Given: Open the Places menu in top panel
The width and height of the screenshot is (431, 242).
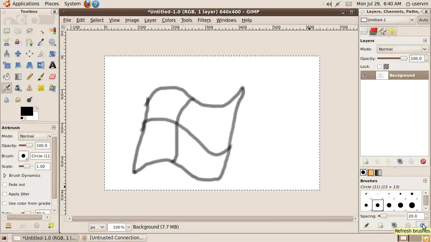Looking at the screenshot, I should point(52,4).
